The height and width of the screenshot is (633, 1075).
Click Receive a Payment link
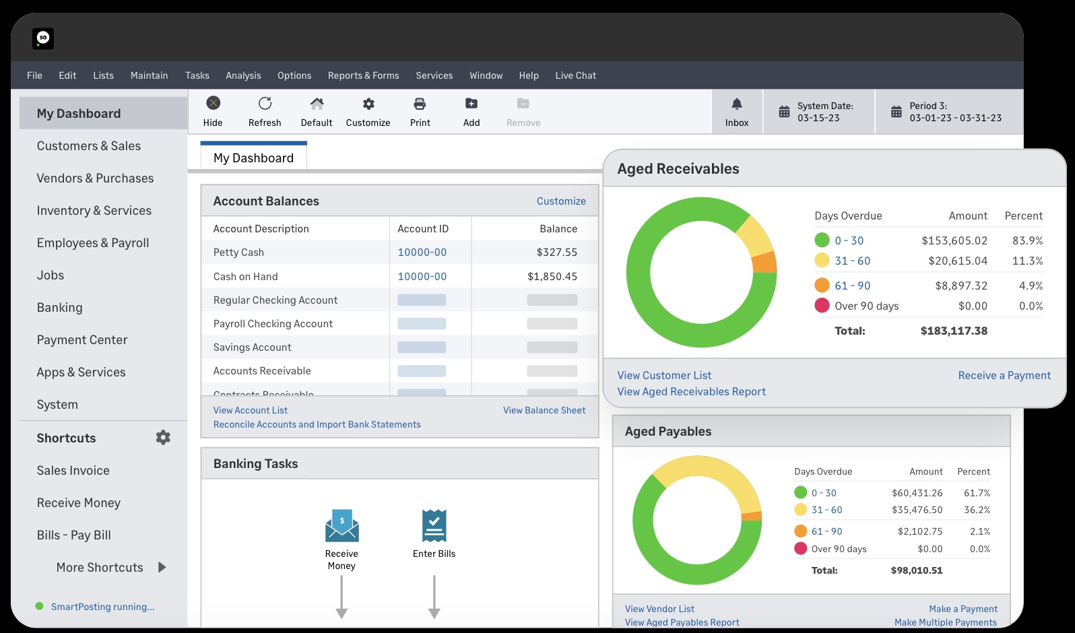coord(1004,375)
